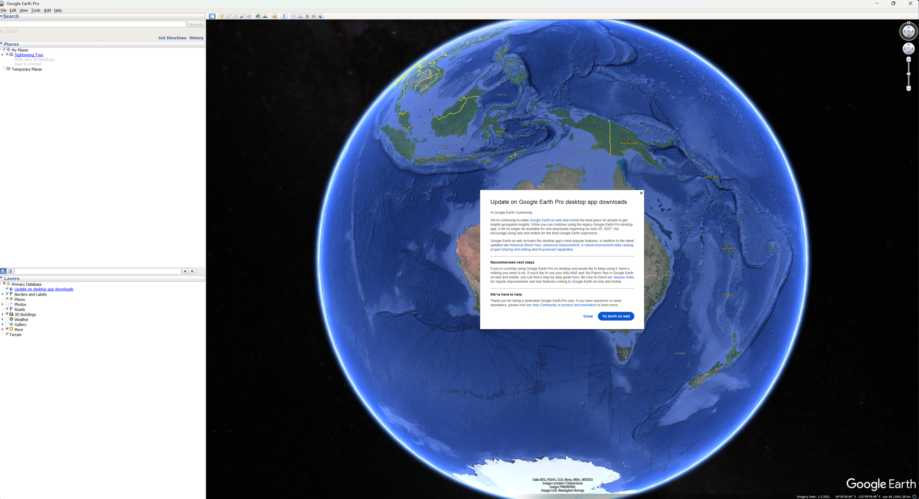This screenshot has width=919, height=499.
Task: Open the File menu
Action: click(4, 10)
